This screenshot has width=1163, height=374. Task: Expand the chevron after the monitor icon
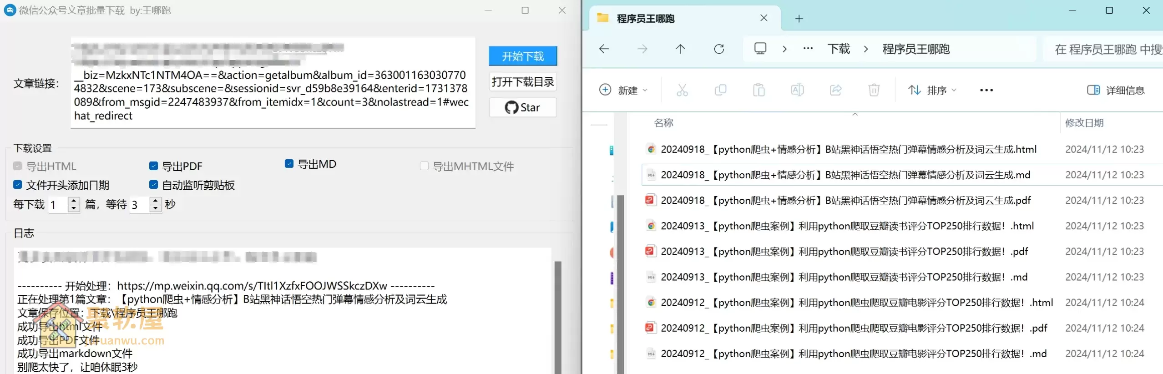pos(784,49)
